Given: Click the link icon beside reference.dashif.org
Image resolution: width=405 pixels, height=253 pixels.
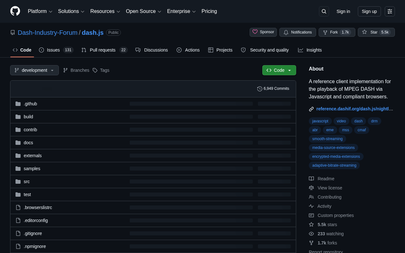Looking at the screenshot, I should click(311, 109).
